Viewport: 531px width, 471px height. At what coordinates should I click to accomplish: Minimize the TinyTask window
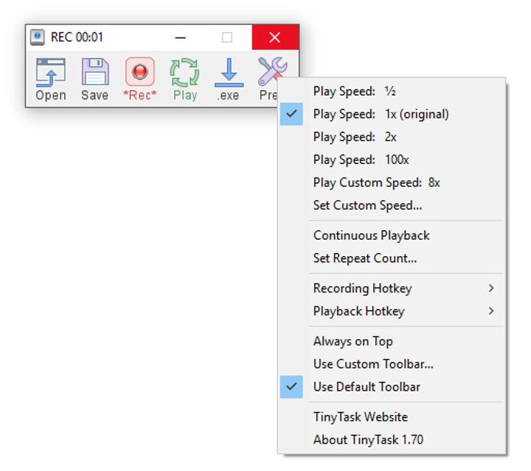tap(181, 37)
